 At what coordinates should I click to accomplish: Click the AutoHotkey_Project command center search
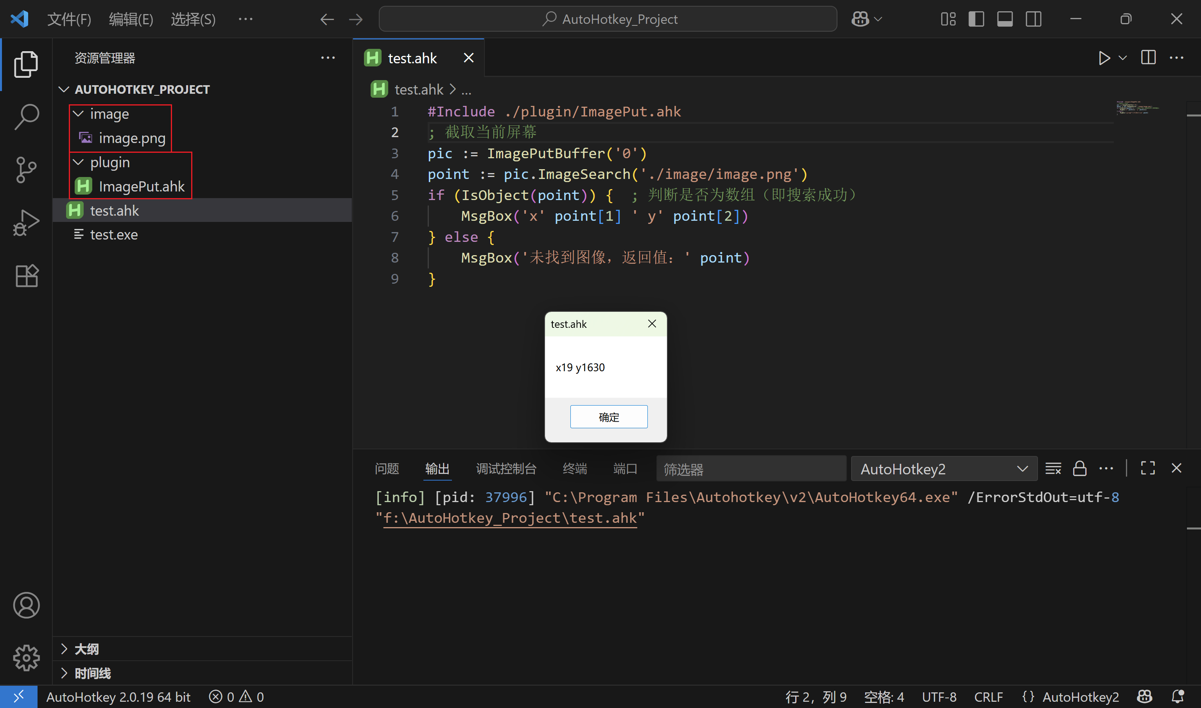[608, 19]
